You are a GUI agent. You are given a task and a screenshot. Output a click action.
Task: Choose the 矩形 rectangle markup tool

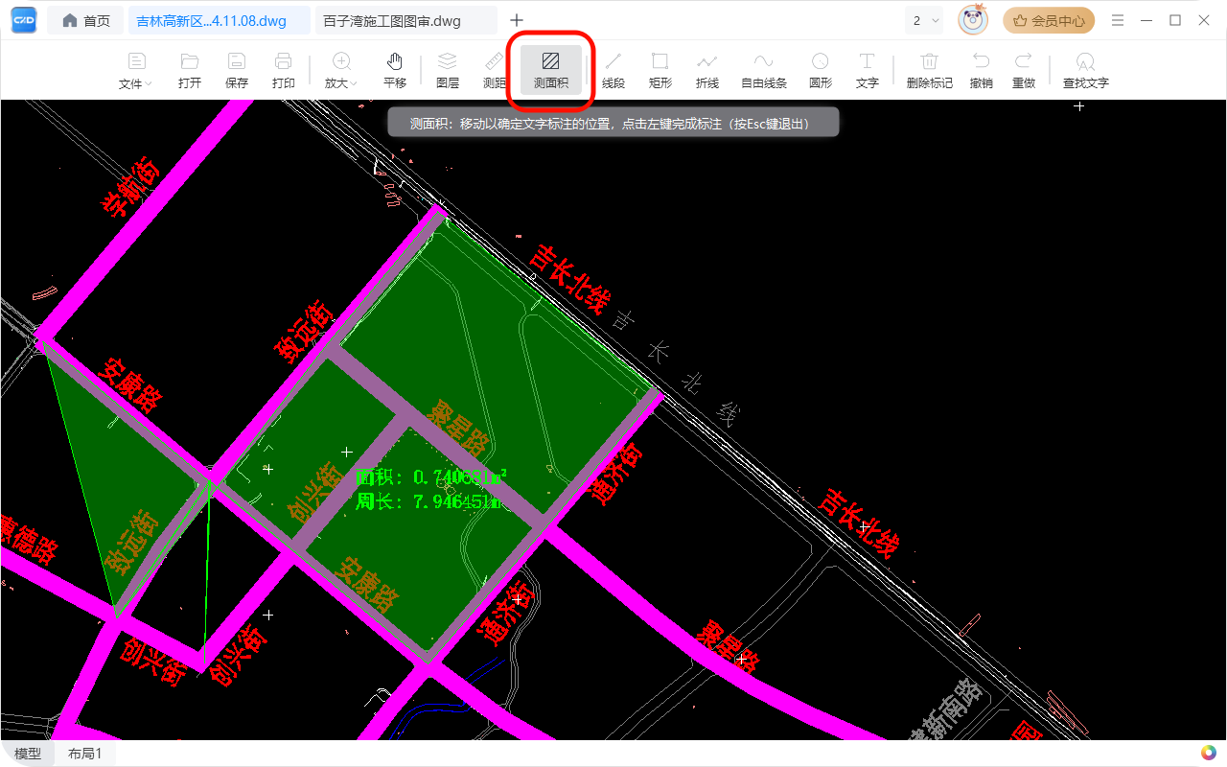pos(660,70)
